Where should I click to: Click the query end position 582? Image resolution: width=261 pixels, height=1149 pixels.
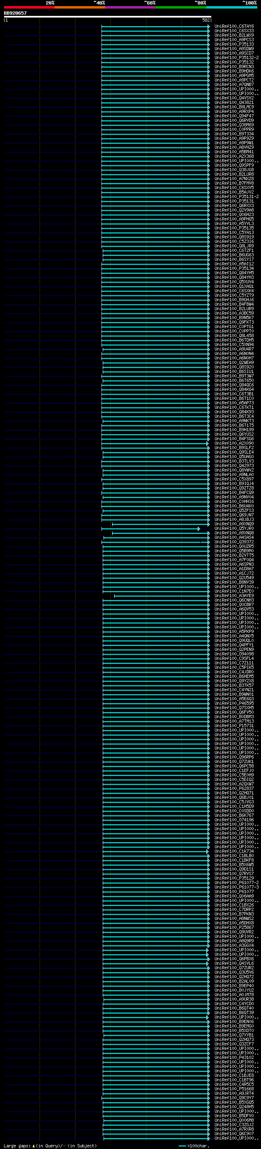[206, 20]
